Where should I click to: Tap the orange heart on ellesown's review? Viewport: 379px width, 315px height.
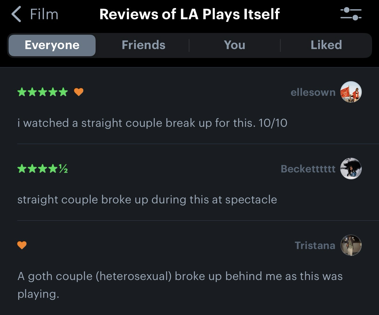click(x=78, y=92)
